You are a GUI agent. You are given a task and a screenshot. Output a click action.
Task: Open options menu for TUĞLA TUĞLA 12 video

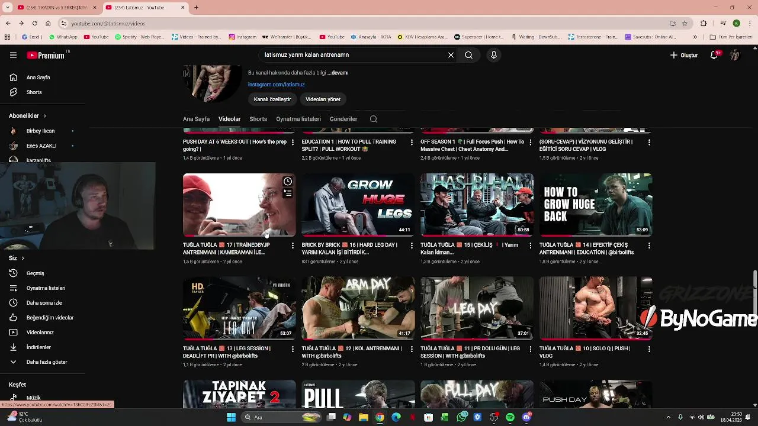pos(412,349)
